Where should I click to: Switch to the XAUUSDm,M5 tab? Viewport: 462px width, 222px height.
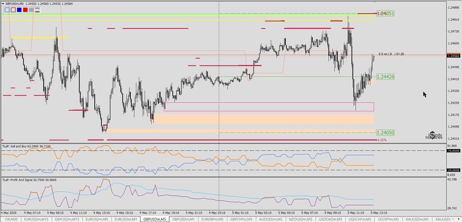(417, 219)
